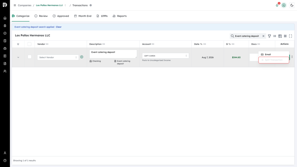Open the home icon in sidebar
Screen dimensions: 297x167
[x=5, y=18]
